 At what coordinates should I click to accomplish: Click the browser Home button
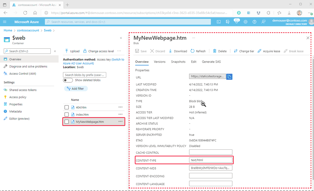click(35, 13)
